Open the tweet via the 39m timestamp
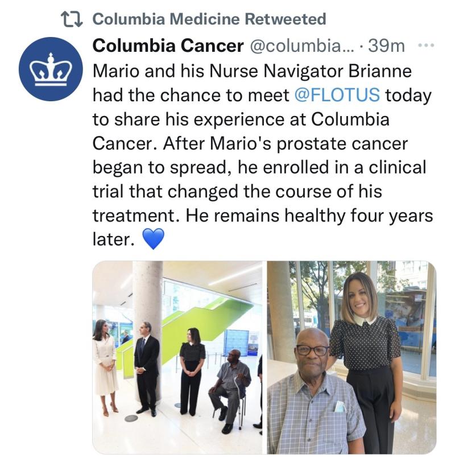 click(x=386, y=46)
